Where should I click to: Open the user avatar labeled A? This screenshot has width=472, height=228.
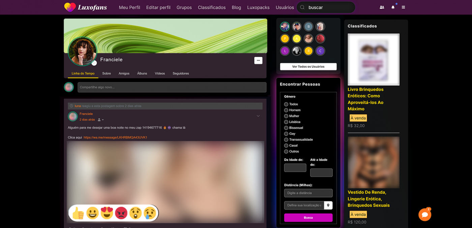click(297, 39)
